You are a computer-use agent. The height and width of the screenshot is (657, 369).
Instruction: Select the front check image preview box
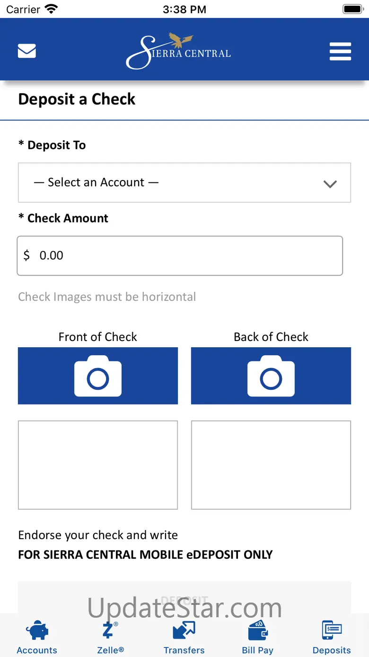point(98,465)
